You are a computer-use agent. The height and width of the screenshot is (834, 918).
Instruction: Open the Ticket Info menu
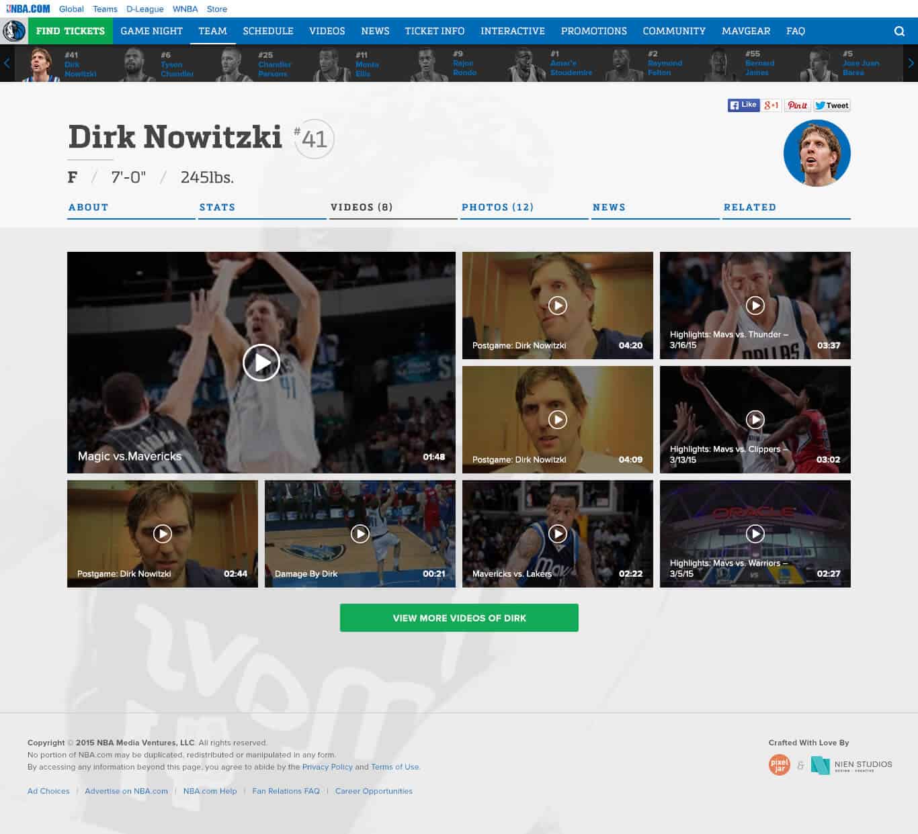pyautogui.click(x=435, y=31)
